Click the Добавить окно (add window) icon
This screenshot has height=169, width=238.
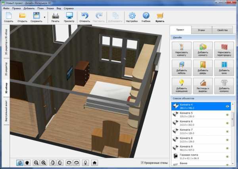click(x=224, y=67)
